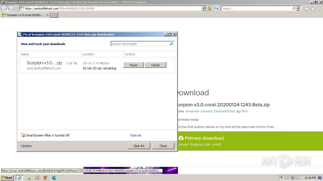Click the SmartScreen Filter shield icon
The height and width of the screenshot is (181, 323).
23,135
